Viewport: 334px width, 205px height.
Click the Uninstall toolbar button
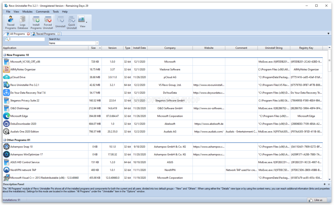pos(60,22)
